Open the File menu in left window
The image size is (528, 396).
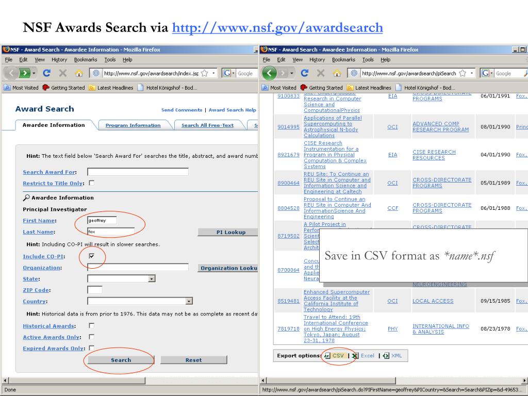8,60
